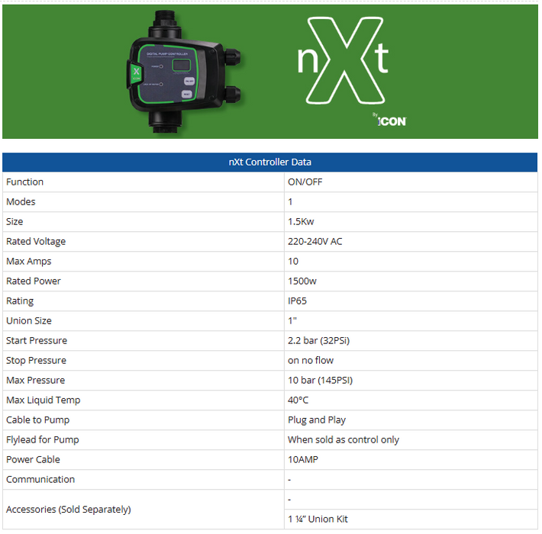Image resolution: width=542 pixels, height=534 pixels.
Task: Select 'When sold as control only' value
Action: tap(344, 440)
